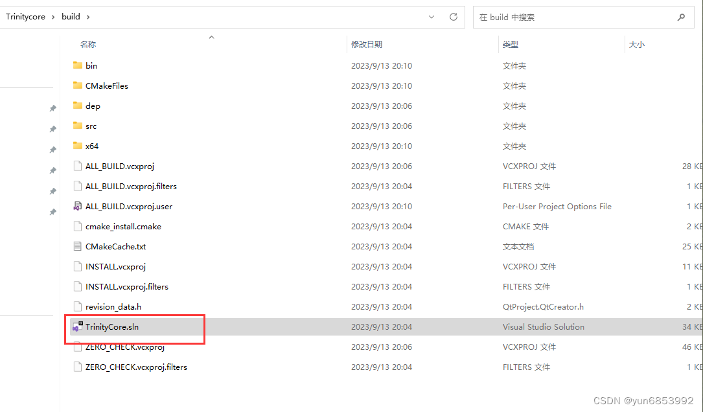Select the file name CMakeCache.txt
The height and width of the screenshot is (412, 703).
tap(116, 246)
